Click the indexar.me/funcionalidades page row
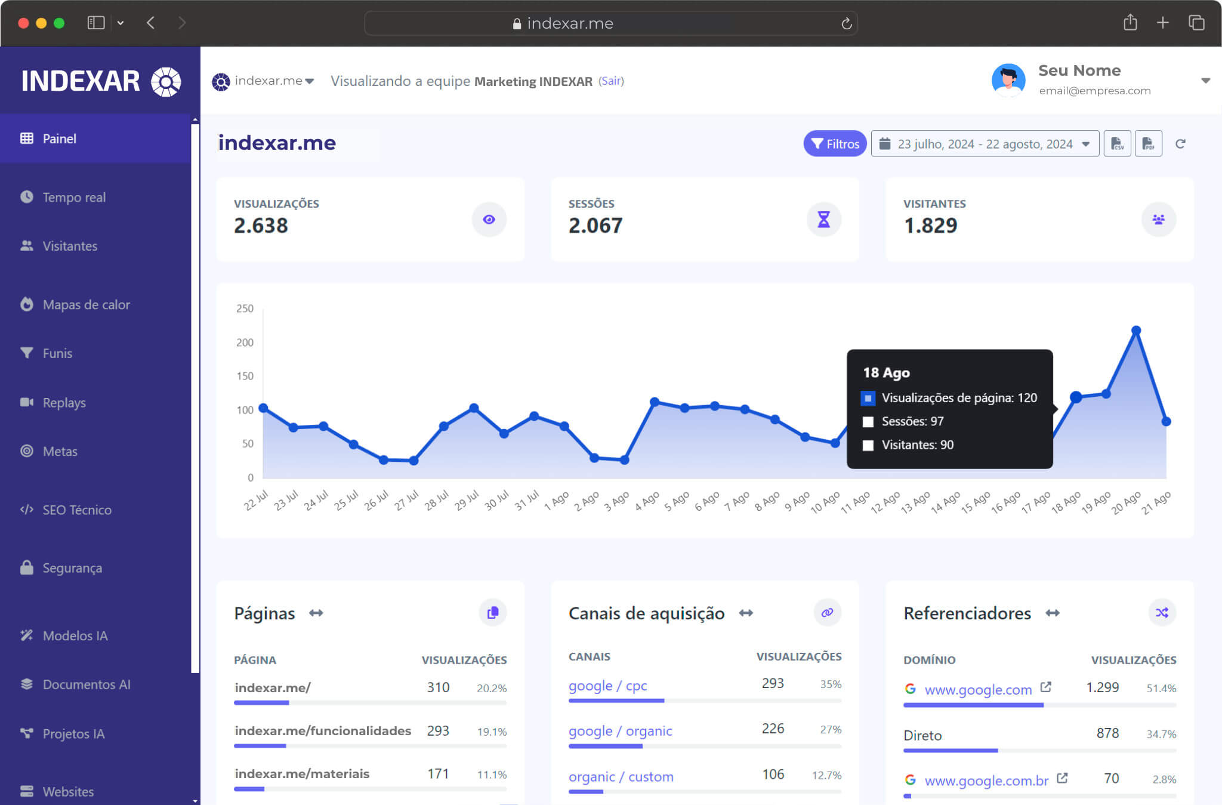 tap(370, 735)
